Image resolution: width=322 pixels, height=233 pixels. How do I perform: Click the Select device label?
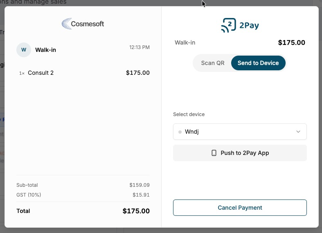[189, 114]
